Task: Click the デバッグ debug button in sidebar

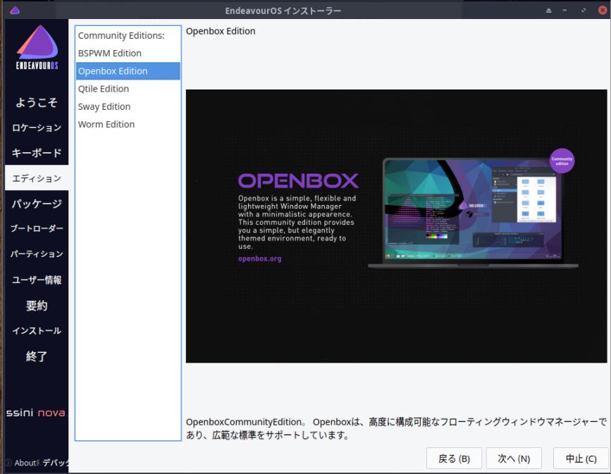Action: [55, 463]
